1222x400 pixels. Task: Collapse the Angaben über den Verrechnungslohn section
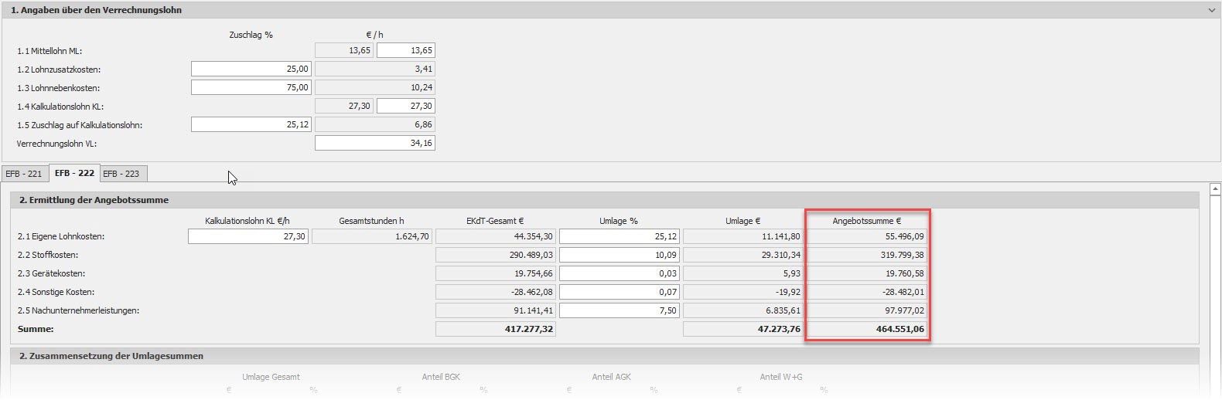(x=1211, y=10)
